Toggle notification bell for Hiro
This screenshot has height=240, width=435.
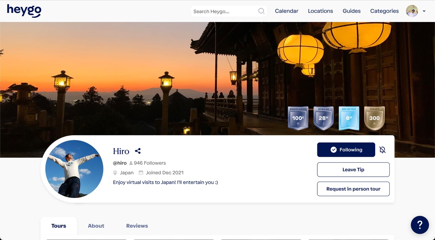(383, 150)
